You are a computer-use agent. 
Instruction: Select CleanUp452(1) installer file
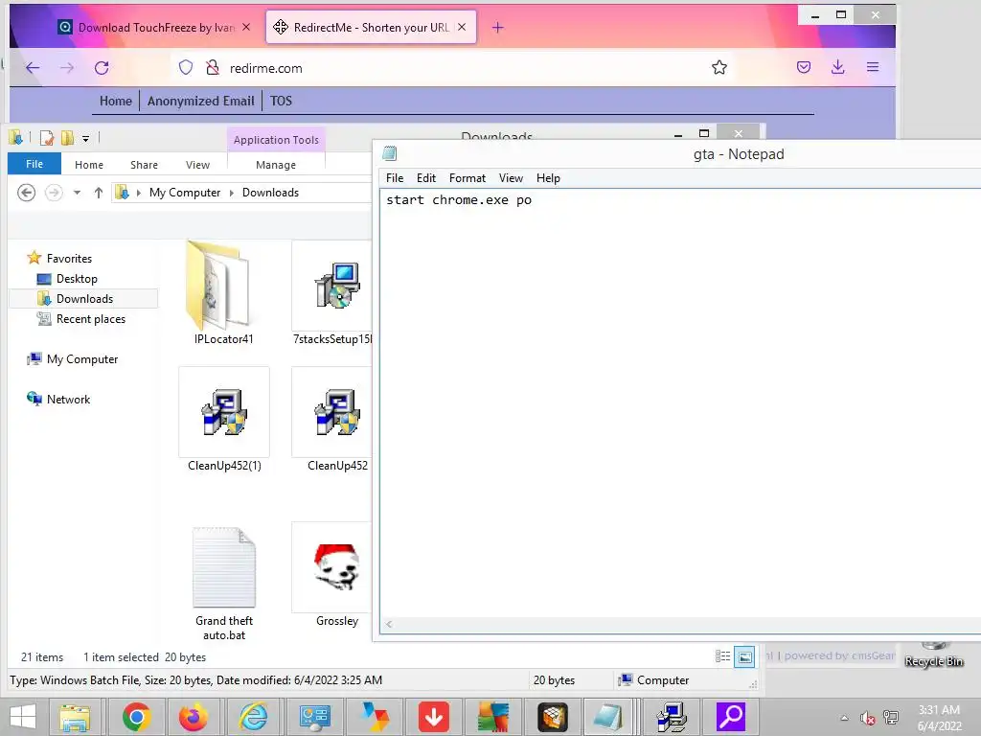224,420
